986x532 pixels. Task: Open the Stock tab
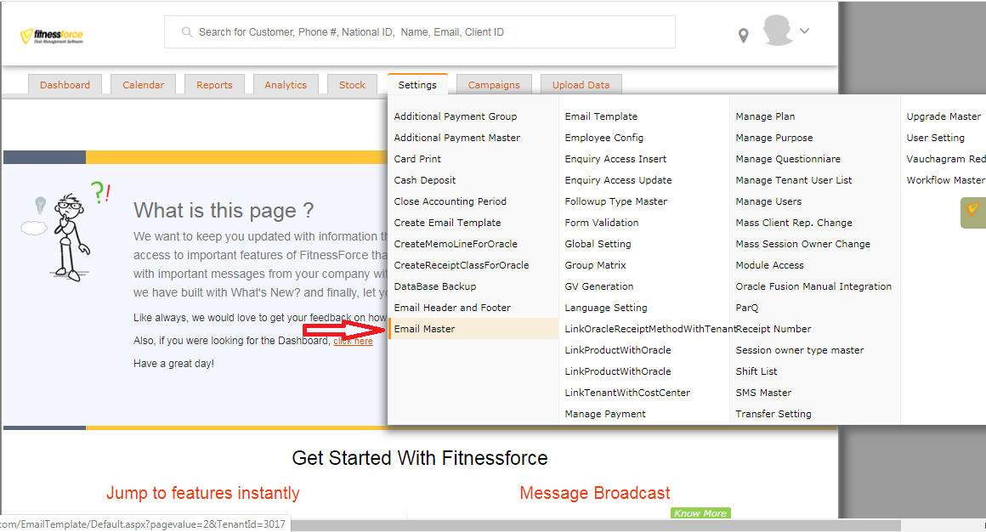(352, 85)
